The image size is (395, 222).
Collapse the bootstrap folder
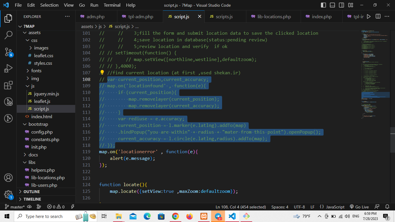(x=46, y=124)
